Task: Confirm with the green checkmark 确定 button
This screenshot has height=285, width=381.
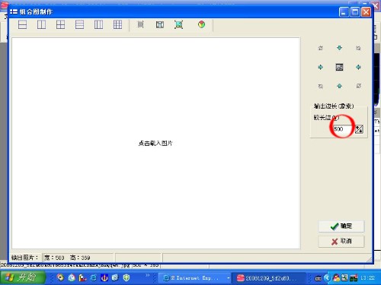Action: point(341,226)
